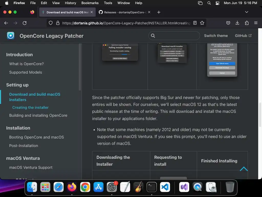Click the Pulling installer catalog screenshot
Image resolution: width=262 pixels, height=197 pixels.
120,52
